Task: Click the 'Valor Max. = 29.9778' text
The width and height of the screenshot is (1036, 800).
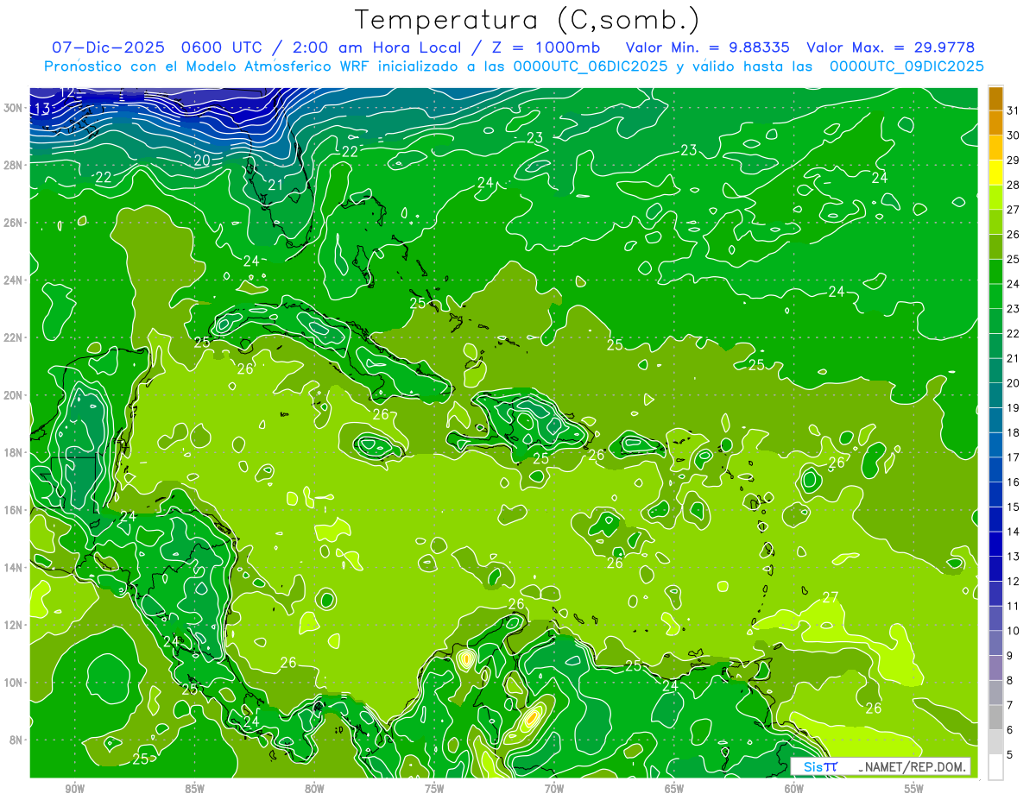Action: [890, 47]
